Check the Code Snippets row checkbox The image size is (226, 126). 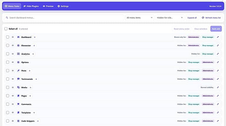8,121
